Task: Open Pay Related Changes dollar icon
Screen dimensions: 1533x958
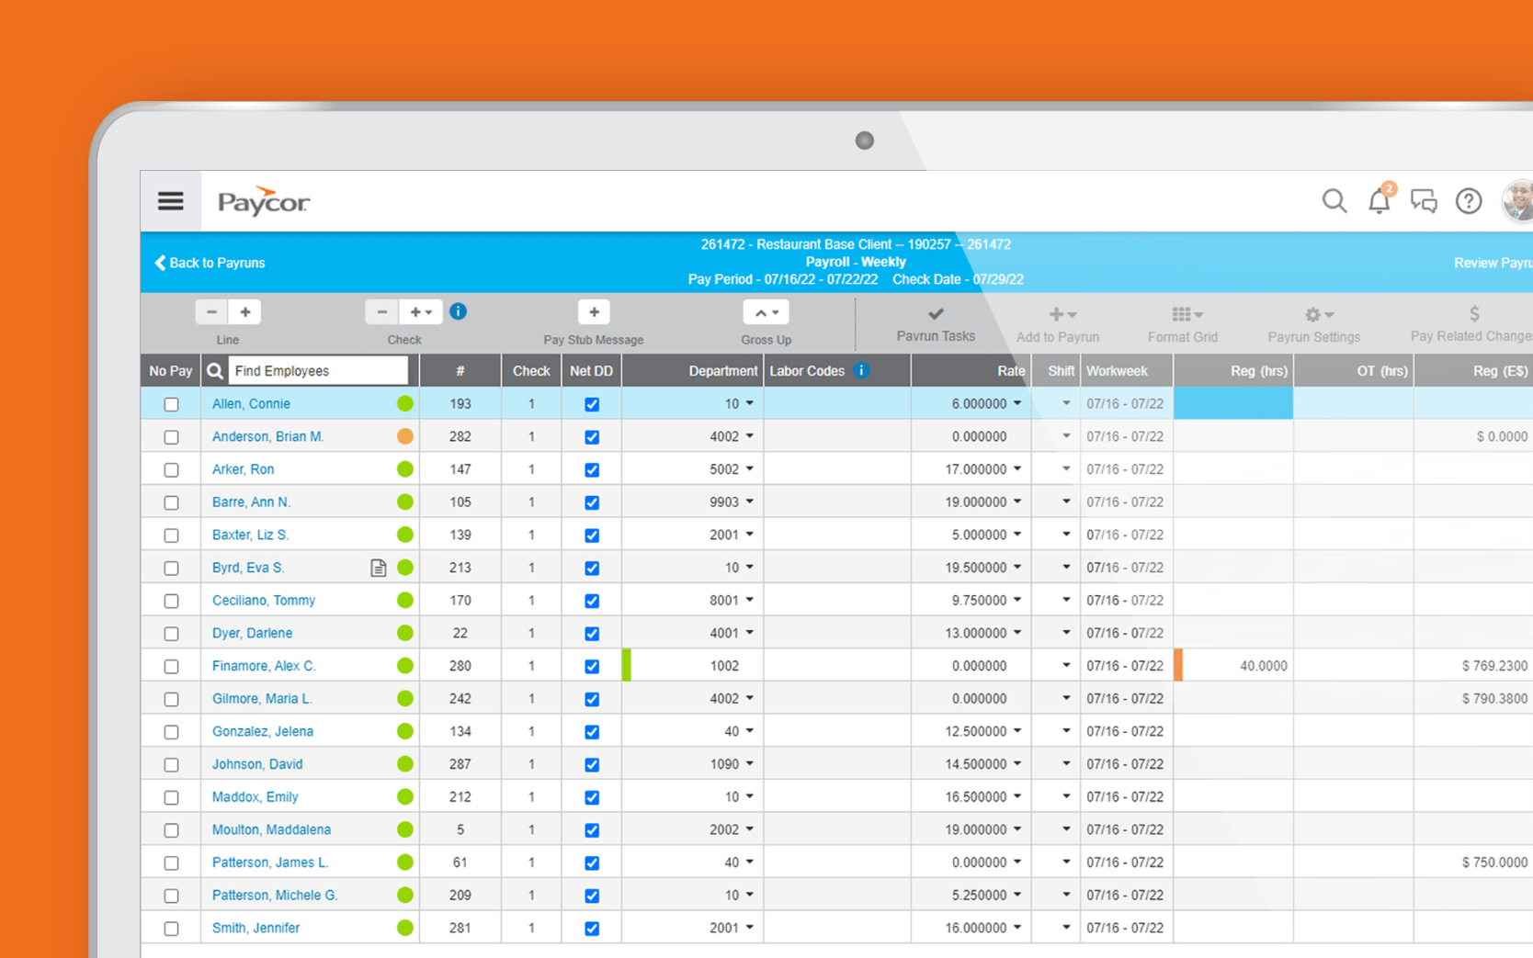Action: [1471, 313]
